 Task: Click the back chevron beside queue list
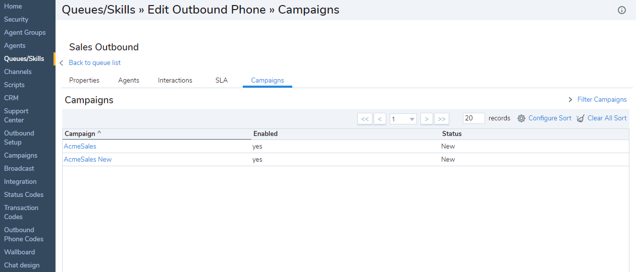[x=62, y=63]
